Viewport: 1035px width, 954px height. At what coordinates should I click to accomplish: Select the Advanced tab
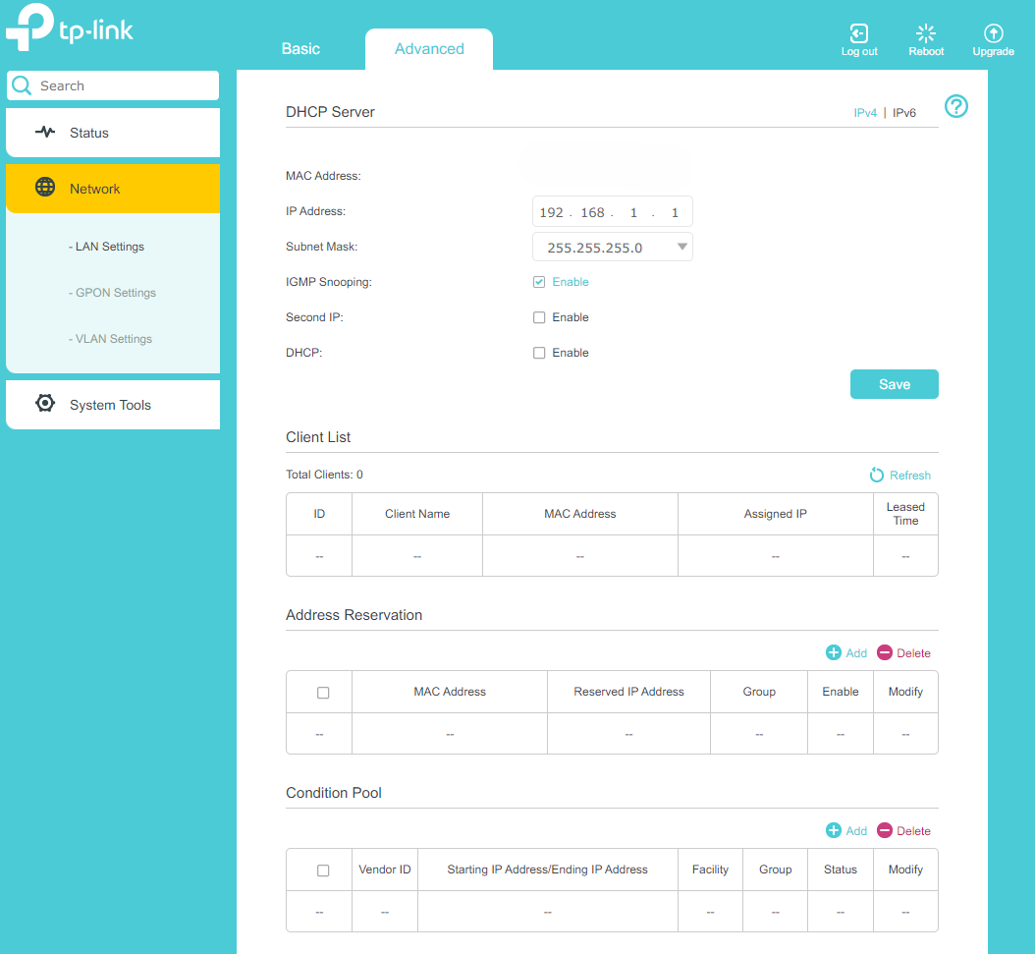pos(429,49)
